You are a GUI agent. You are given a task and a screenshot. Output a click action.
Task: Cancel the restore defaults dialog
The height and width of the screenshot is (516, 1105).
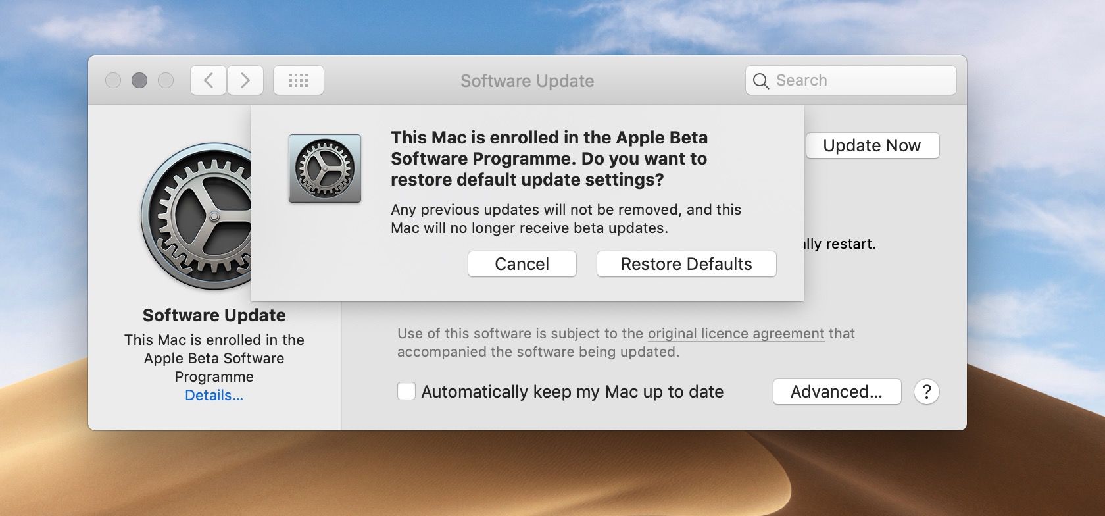(522, 264)
